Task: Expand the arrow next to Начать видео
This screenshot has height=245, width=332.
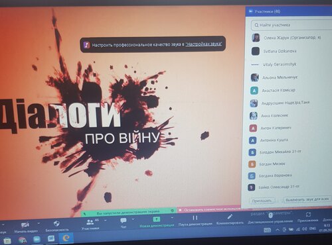Action: 39,224
